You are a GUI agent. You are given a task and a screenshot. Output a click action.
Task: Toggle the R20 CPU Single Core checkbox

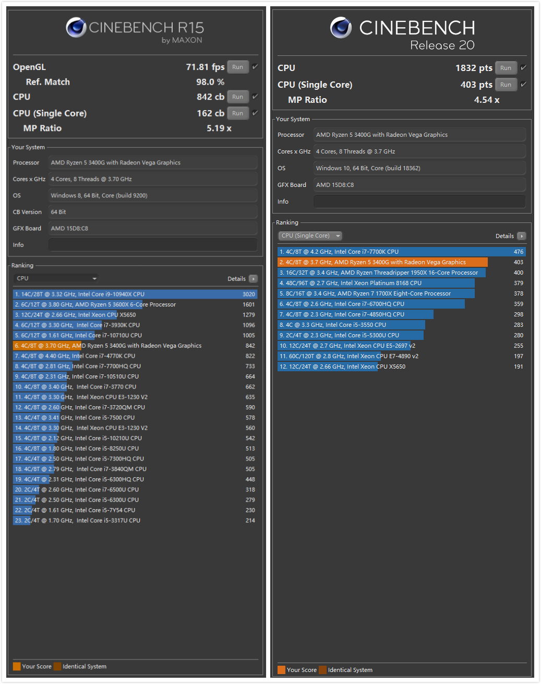(x=523, y=85)
